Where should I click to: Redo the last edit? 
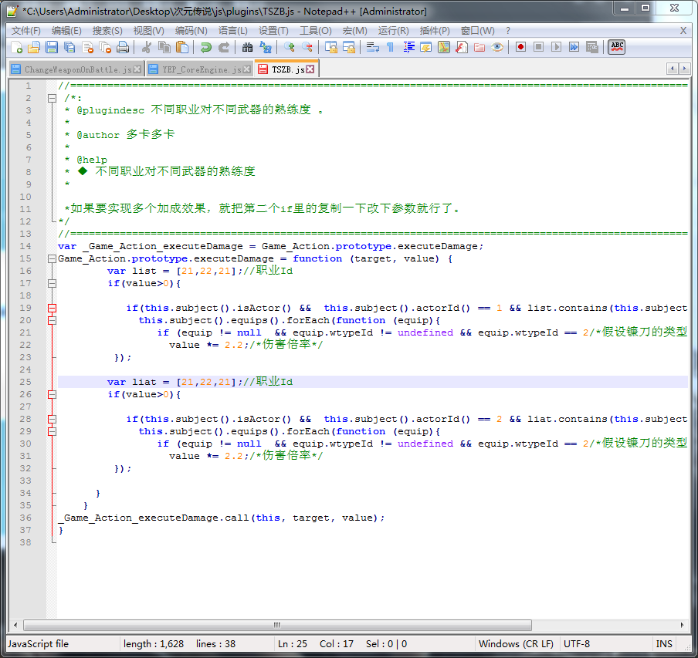click(x=223, y=47)
